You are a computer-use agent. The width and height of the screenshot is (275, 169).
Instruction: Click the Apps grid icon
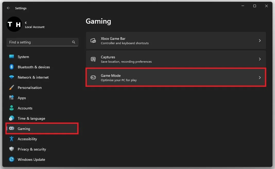pos(12,98)
